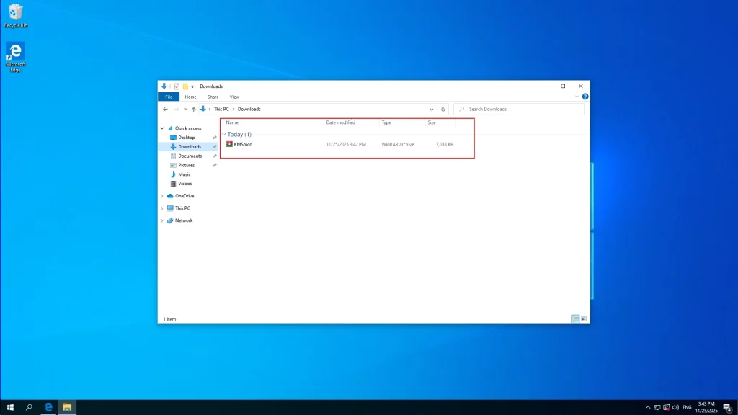
Task: Go back using the back arrow
Action: tap(164, 109)
